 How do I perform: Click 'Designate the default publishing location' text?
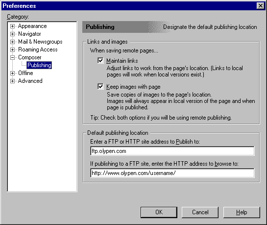tap(210, 27)
